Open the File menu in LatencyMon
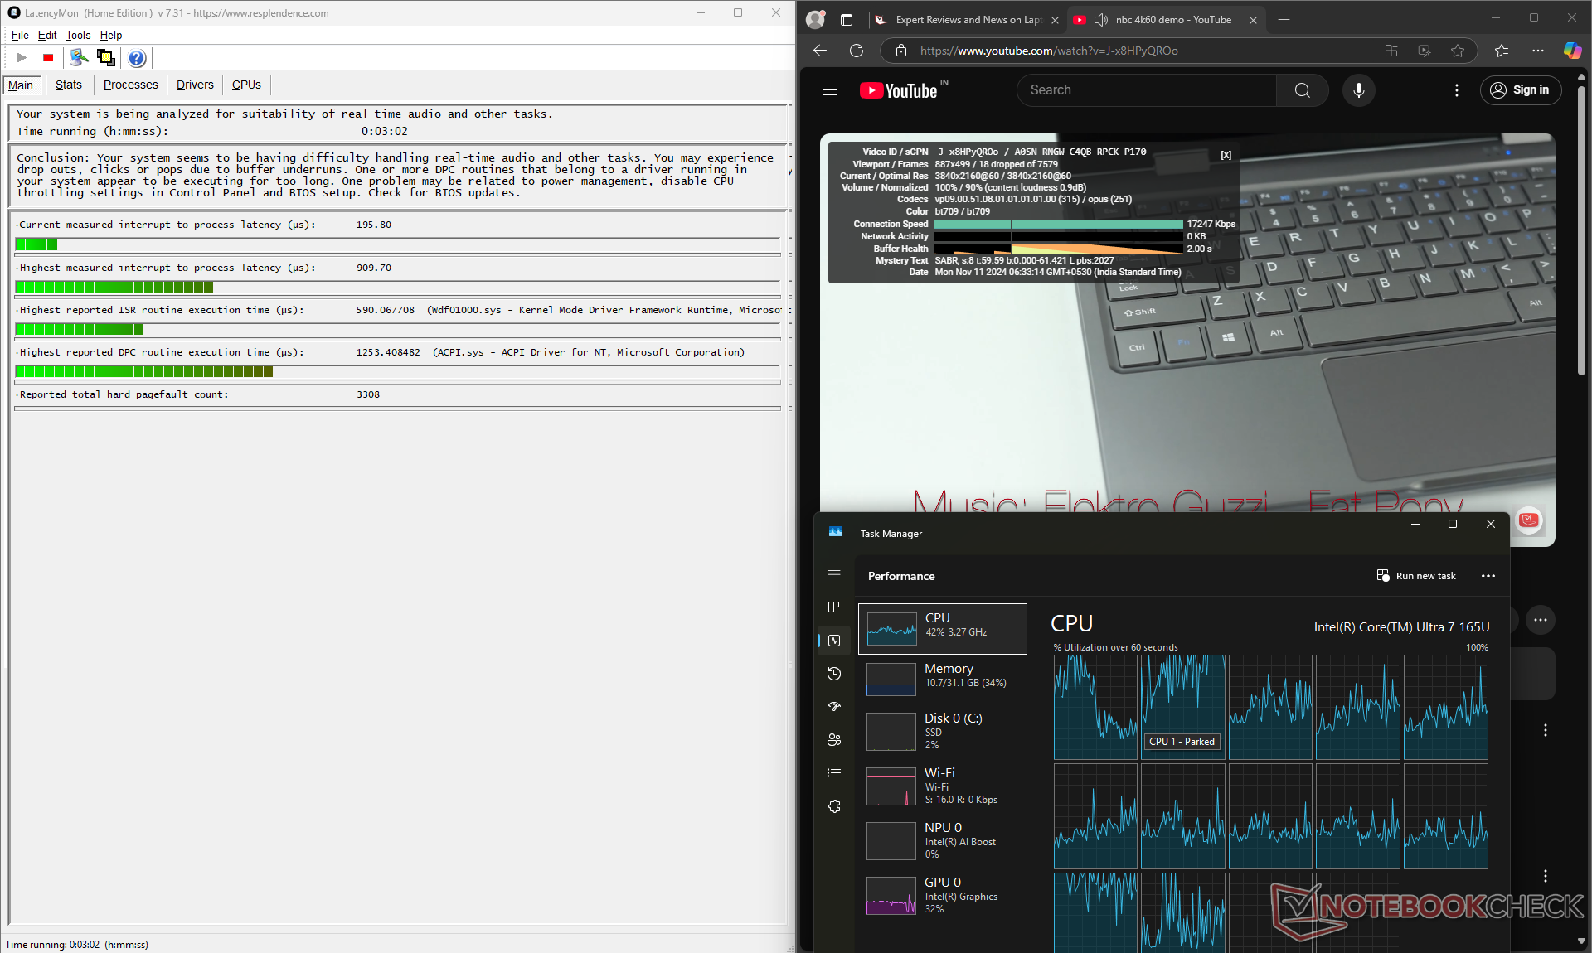Screen dimensions: 1592x953 (x=20, y=35)
